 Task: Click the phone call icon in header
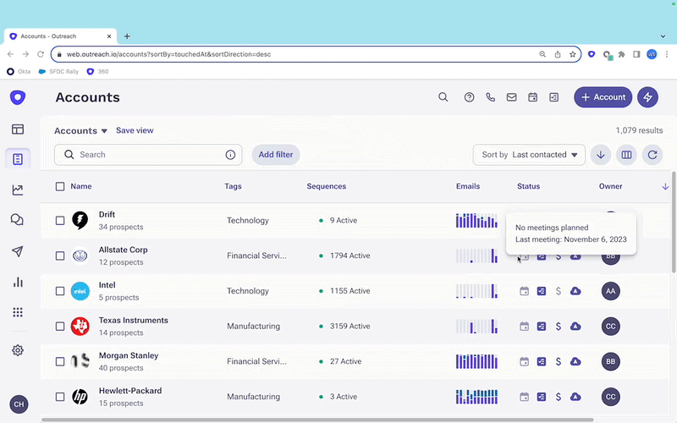(x=491, y=97)
